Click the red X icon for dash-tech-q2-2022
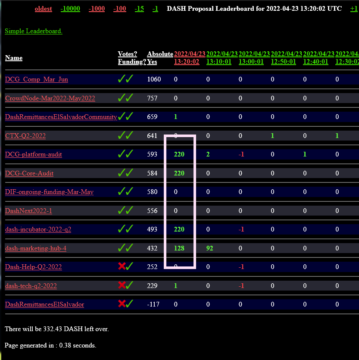 click(x=122, y=285)
